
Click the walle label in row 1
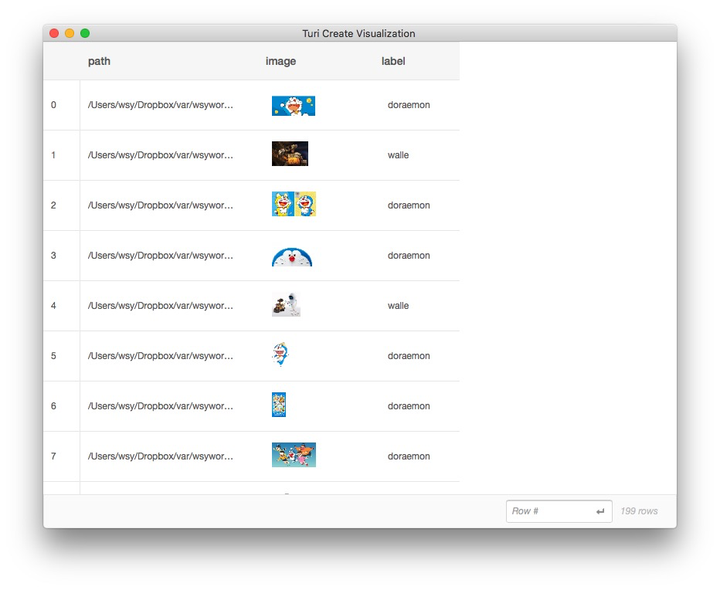pyautogui.click(x=398, y=155)
